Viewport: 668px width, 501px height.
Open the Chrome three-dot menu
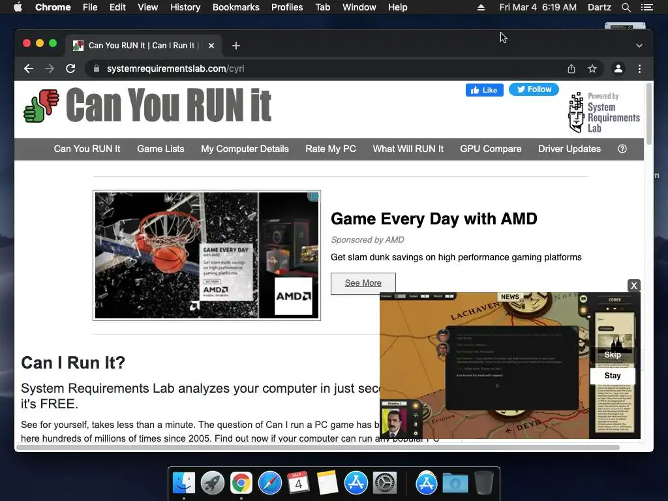(x=639, y=68)
